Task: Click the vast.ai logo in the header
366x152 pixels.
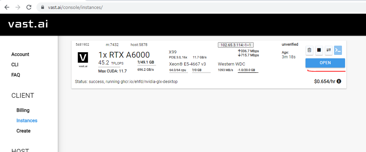Action: 28,24
